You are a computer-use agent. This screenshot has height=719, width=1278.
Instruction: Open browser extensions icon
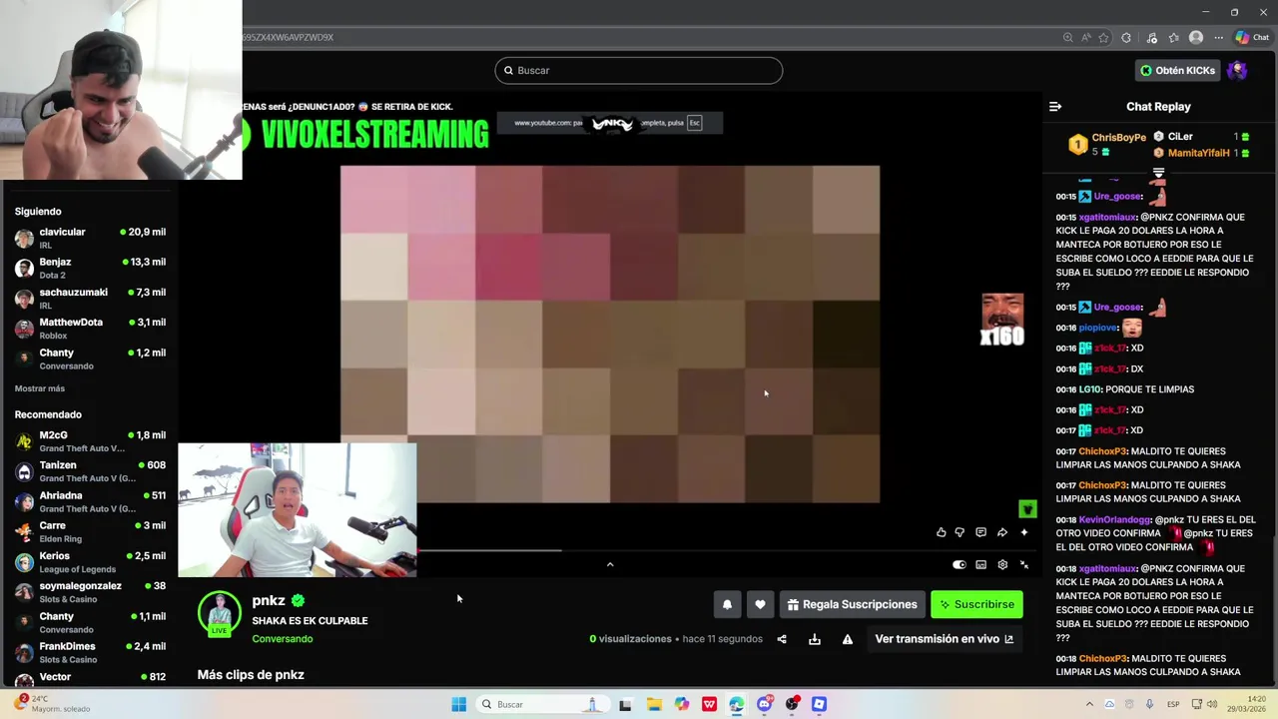point(1126,38)
